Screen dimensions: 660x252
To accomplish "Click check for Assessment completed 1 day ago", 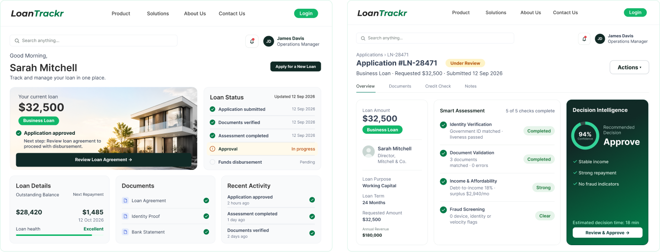I will coord(312,216).
